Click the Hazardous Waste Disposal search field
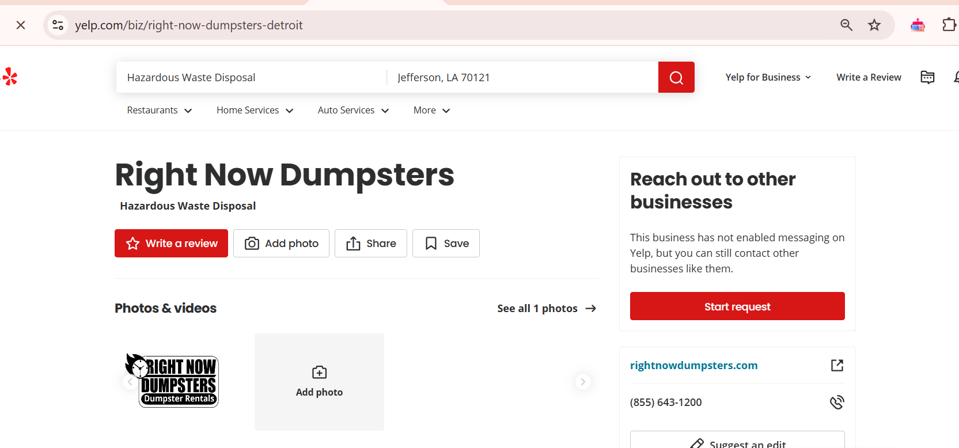Image resolution: width=959 pixels, height=448 pixels. (x=252, y=77)
